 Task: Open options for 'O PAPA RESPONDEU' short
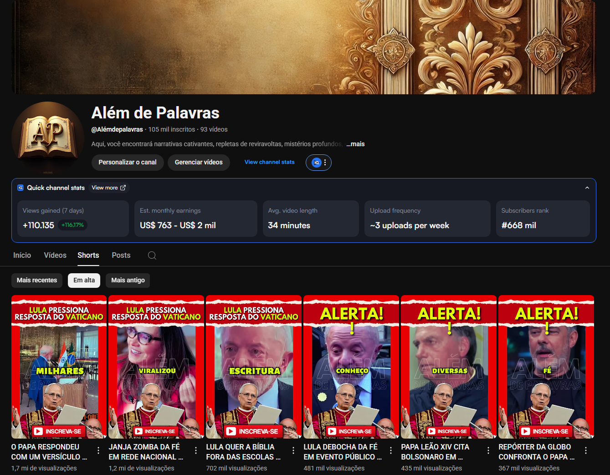pos(98,450)
